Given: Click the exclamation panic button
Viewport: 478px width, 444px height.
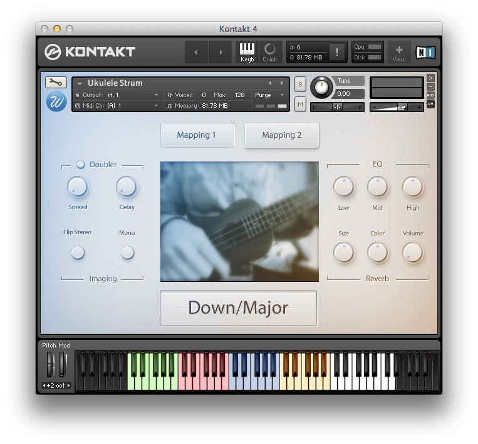Looking at the screenshot, I should pos(337,52).
